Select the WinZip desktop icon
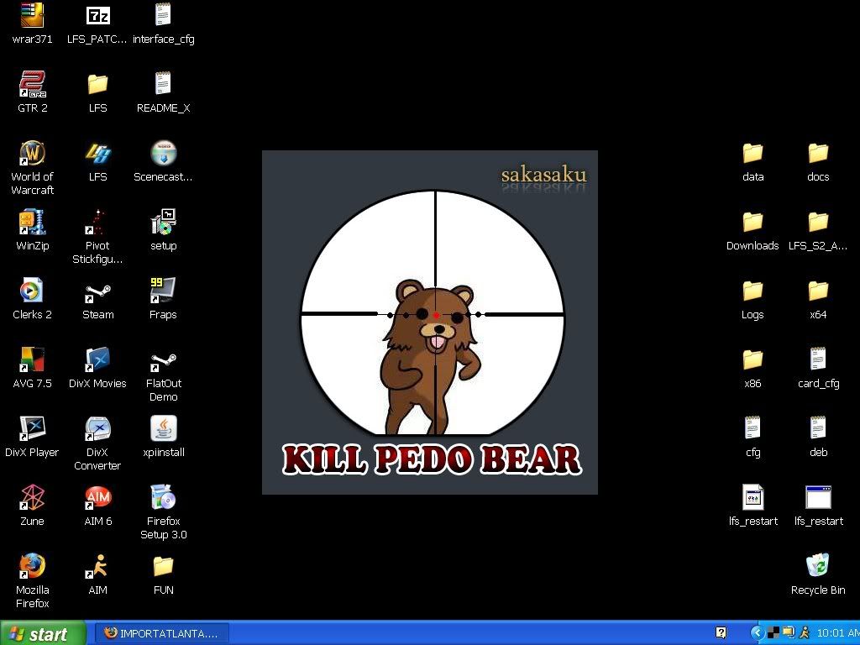The height and width of the screenshot is (645, 860). point(32,223)
